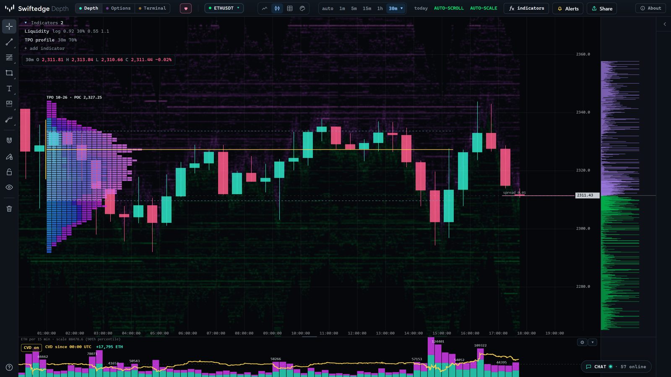Switch to the Terminal tab

[x=152, y=8]
